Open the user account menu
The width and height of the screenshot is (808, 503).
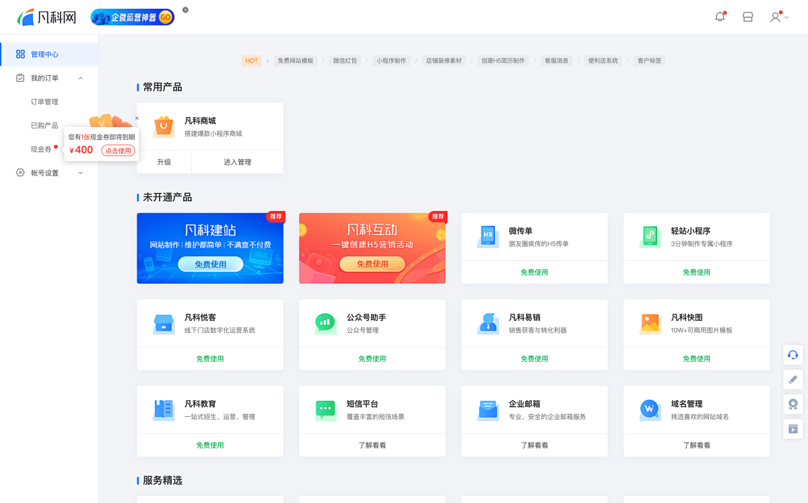click(779, 17)
